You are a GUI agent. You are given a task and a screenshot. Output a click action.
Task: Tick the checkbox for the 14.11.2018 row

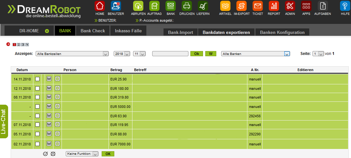(x=37, y=79)
